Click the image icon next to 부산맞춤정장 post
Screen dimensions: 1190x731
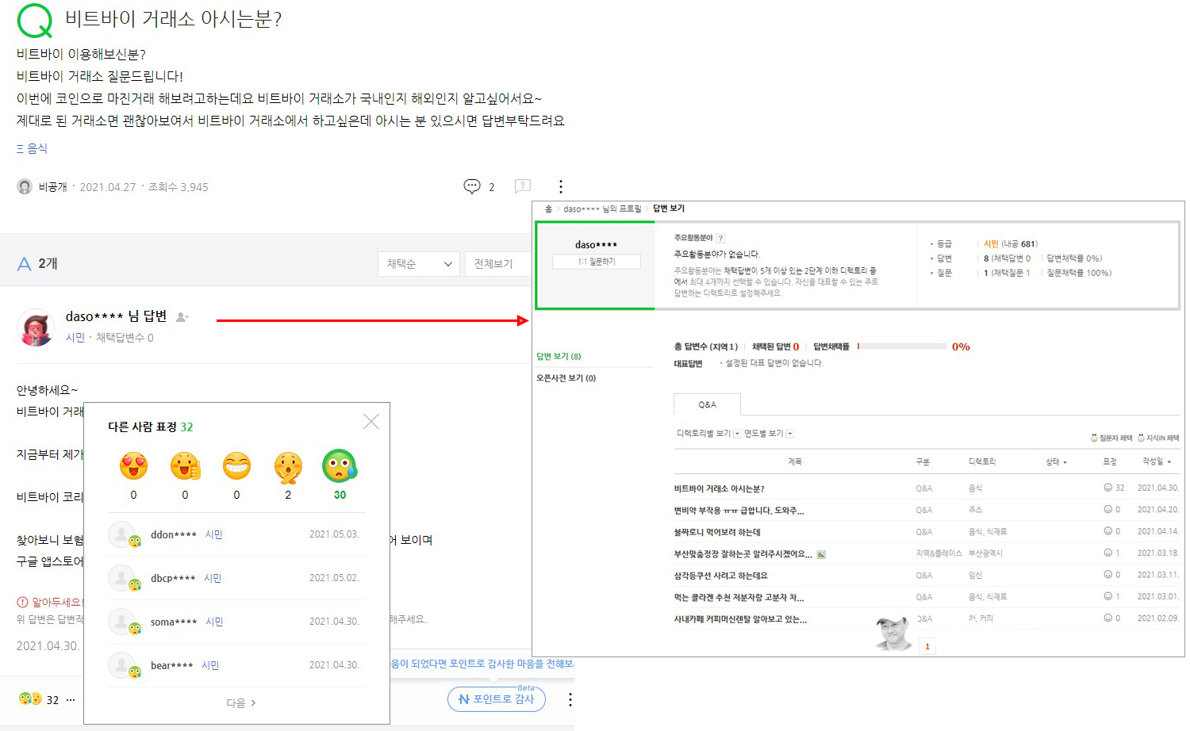(x=821, y=554)
